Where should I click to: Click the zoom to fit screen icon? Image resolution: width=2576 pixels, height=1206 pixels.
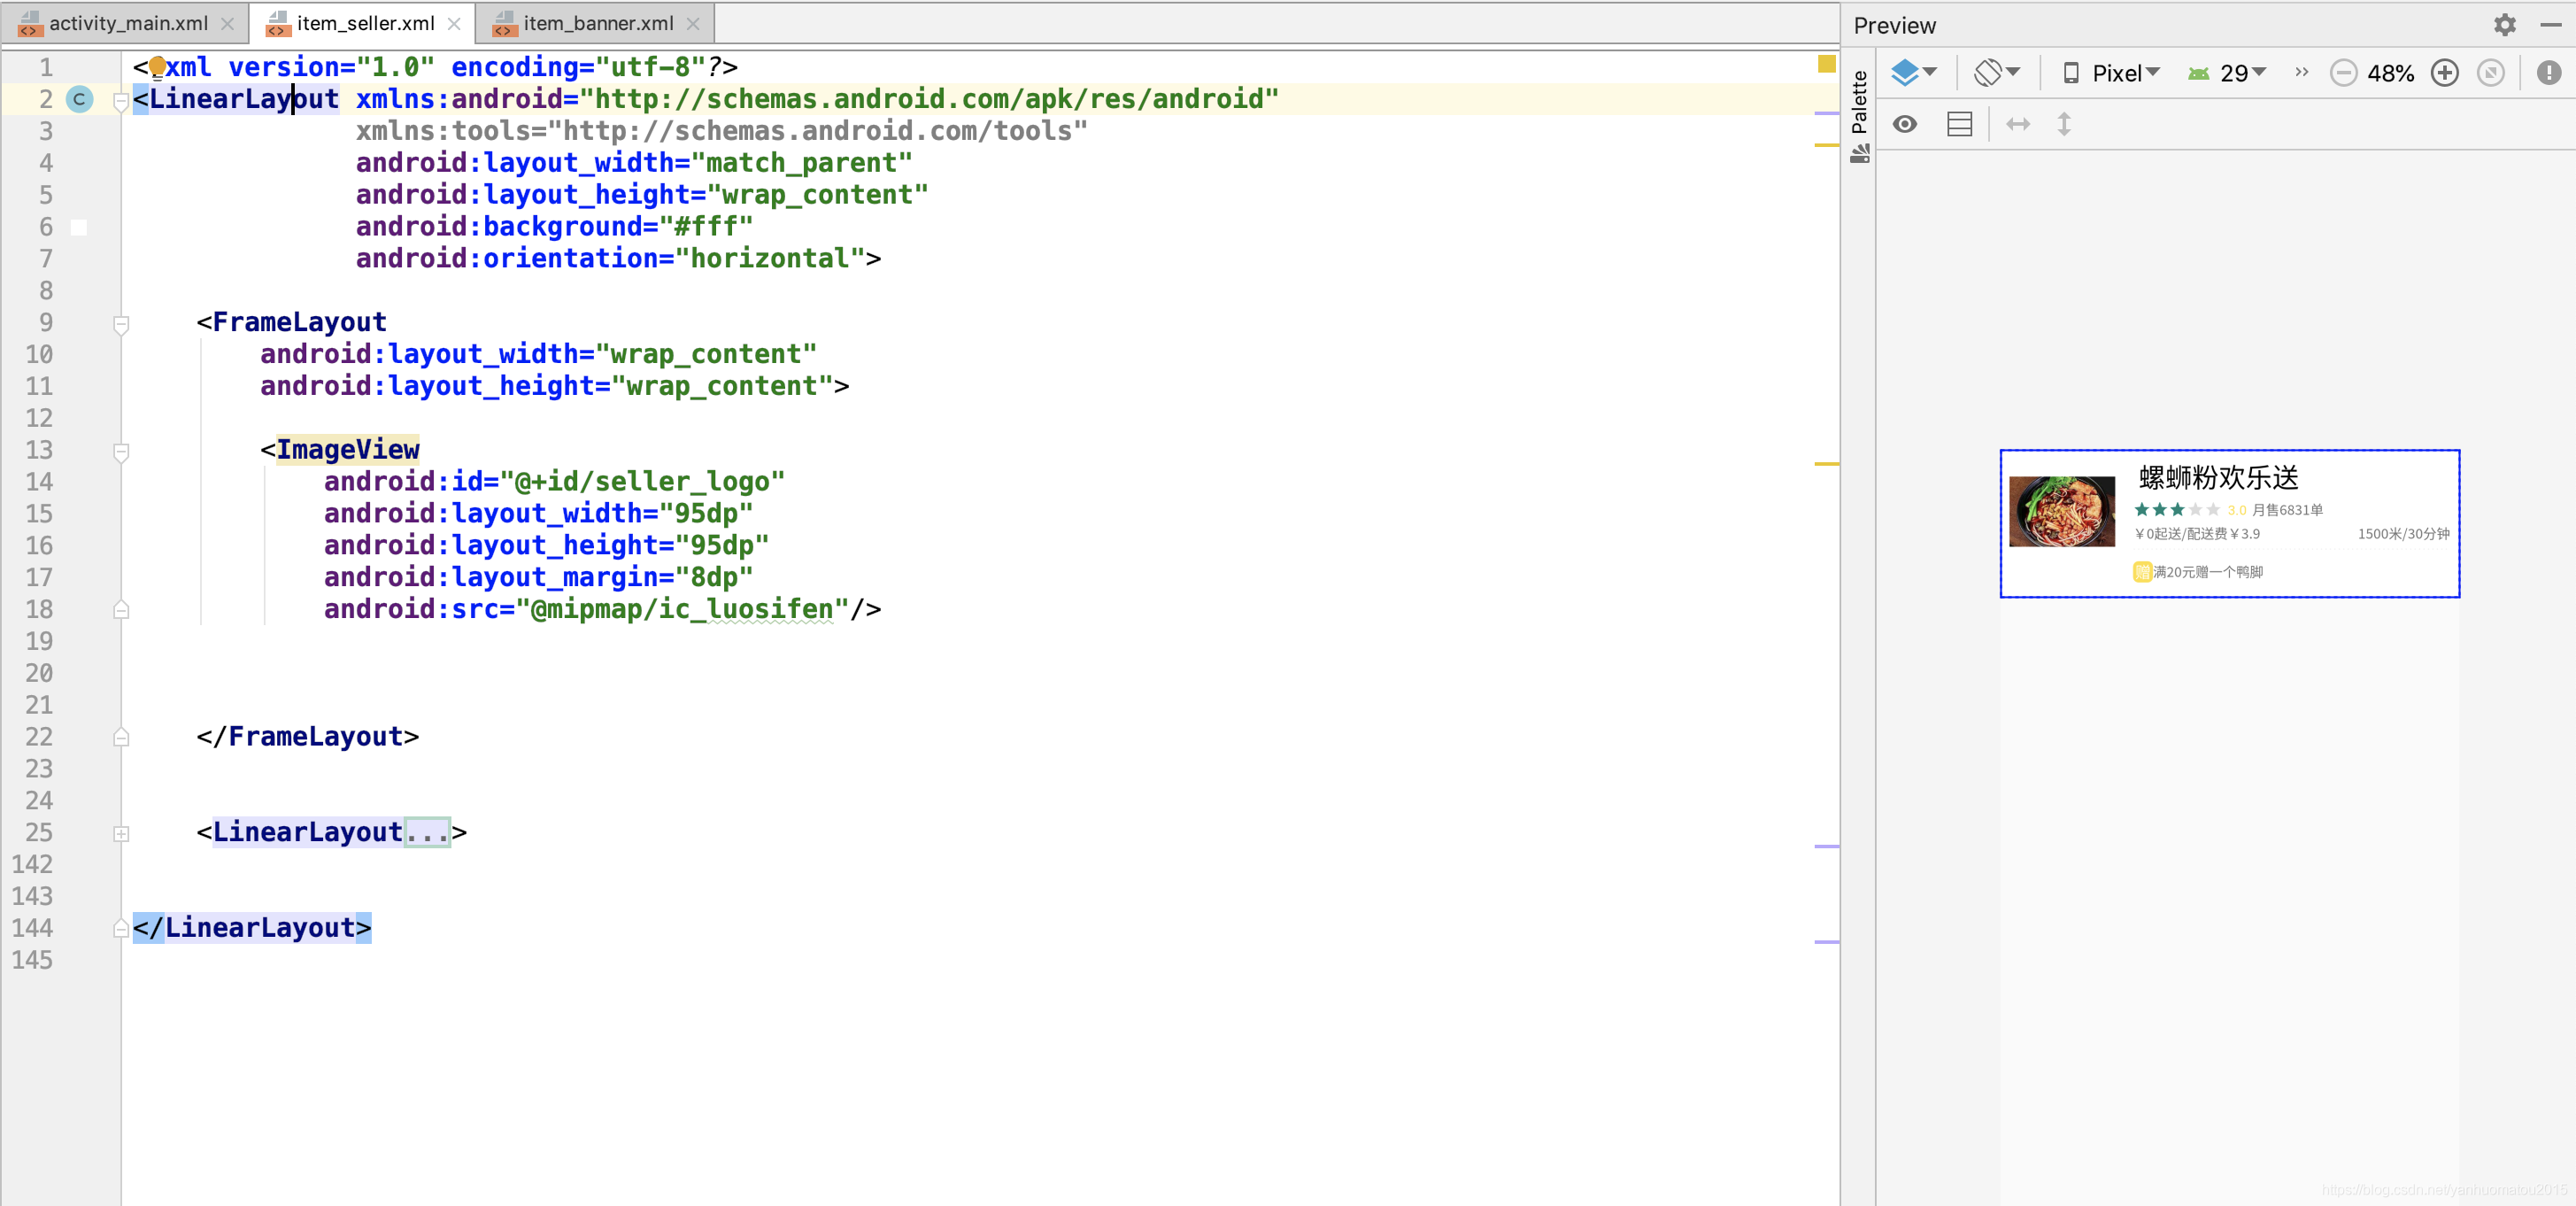[2491, 73]
